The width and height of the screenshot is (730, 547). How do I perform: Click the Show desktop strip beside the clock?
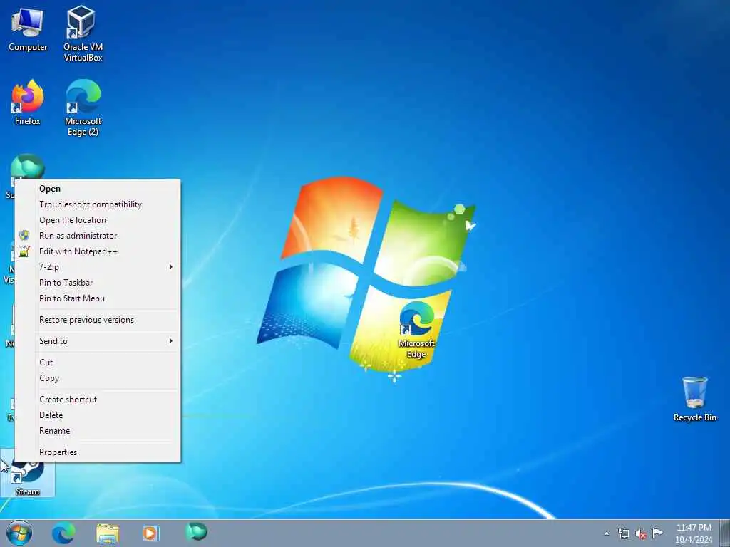[725, 533]
